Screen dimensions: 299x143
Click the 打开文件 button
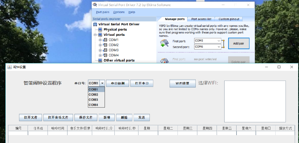click(30, 118)
